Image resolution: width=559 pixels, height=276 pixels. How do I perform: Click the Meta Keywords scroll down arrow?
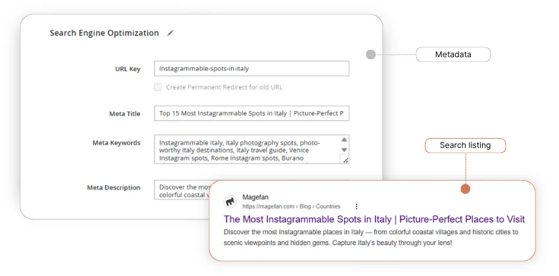(x=345, y=151)
